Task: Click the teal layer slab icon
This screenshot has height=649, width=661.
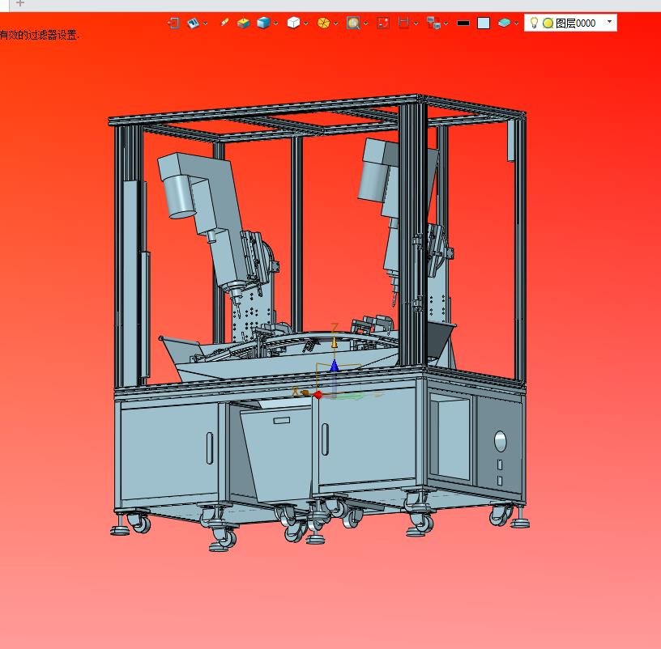Action: 504,23
